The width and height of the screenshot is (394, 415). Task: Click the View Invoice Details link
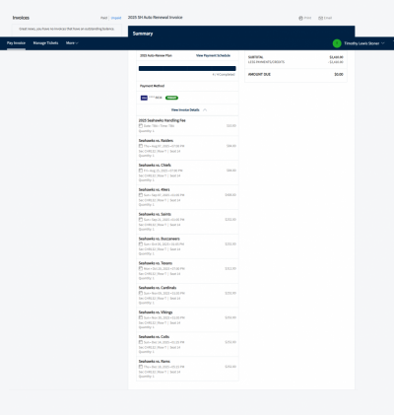(185, 110)
